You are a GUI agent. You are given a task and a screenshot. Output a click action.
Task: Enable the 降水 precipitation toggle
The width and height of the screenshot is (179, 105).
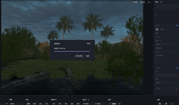176,88
